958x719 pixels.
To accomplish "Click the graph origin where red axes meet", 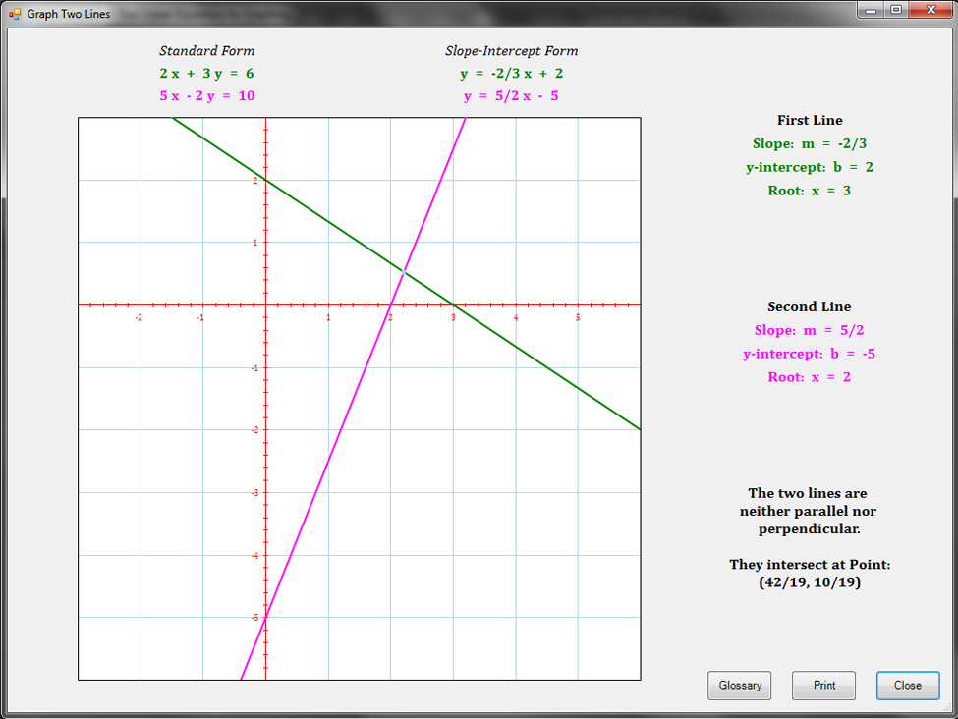I will (265, 305).
